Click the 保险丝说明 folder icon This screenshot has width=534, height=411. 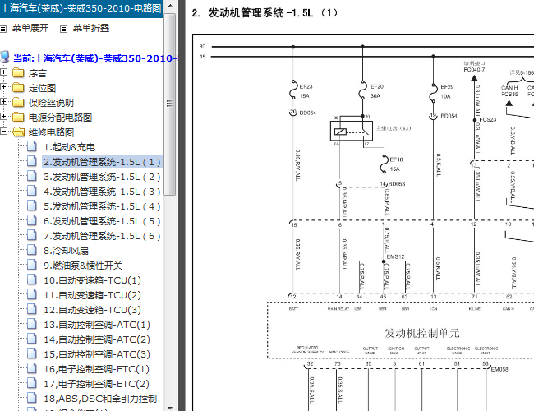(x=18, y=102)
